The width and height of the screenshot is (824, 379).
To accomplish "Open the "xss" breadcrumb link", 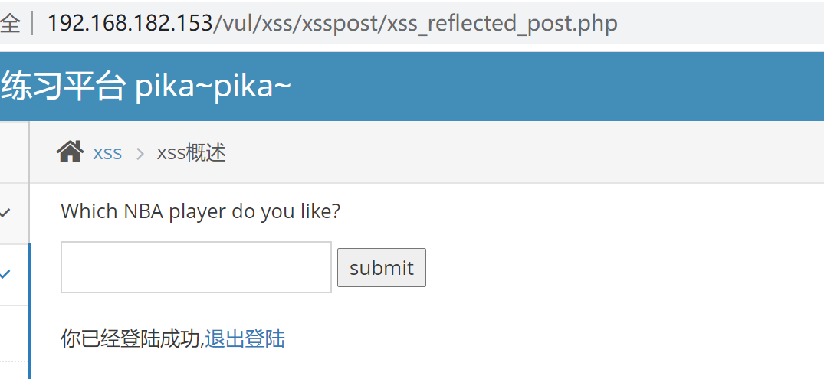I will [x=107, y=152].
